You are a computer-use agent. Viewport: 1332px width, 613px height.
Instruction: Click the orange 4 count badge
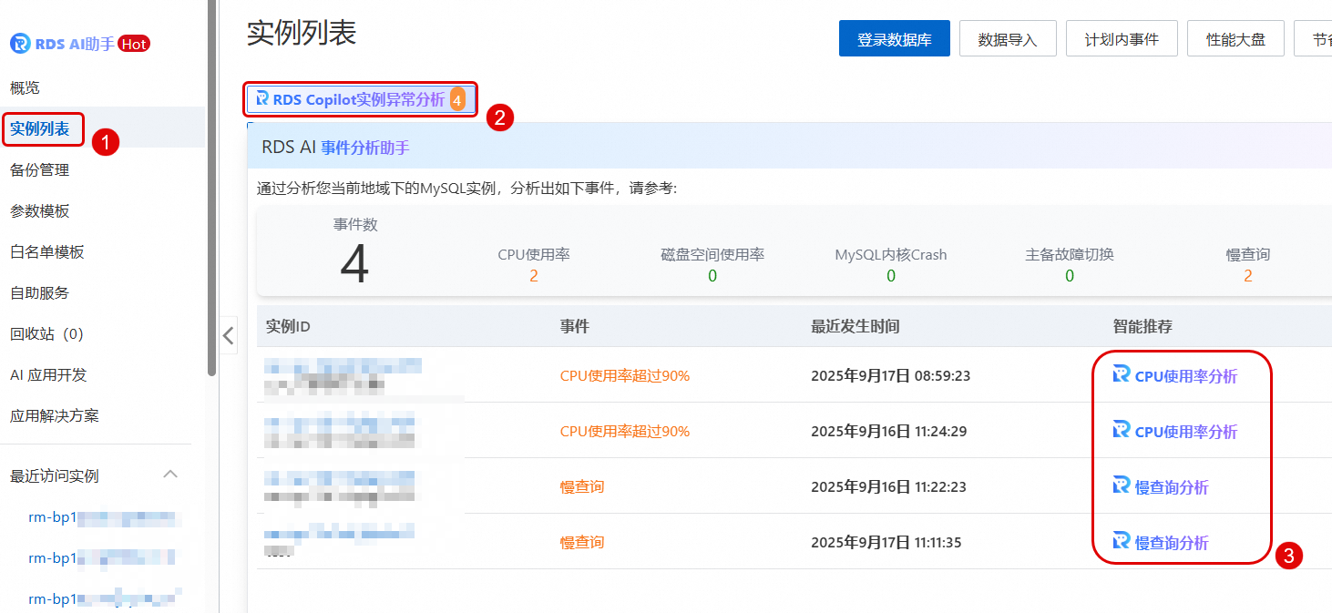(x=457, y=100)
